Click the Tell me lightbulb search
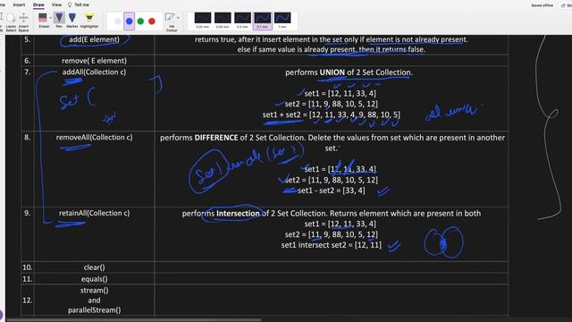 pyautogui.click(x=79, y=4)
